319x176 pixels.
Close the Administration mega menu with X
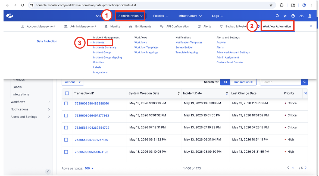(x=311, y=26)
